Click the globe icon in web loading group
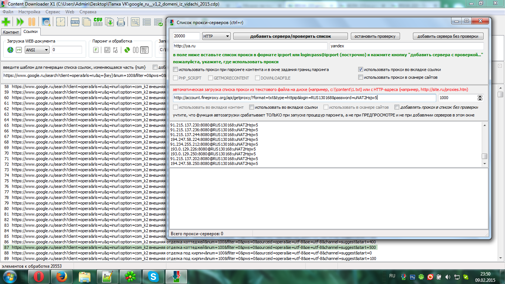This screenshot has height=284, width=505. (10, 50)
